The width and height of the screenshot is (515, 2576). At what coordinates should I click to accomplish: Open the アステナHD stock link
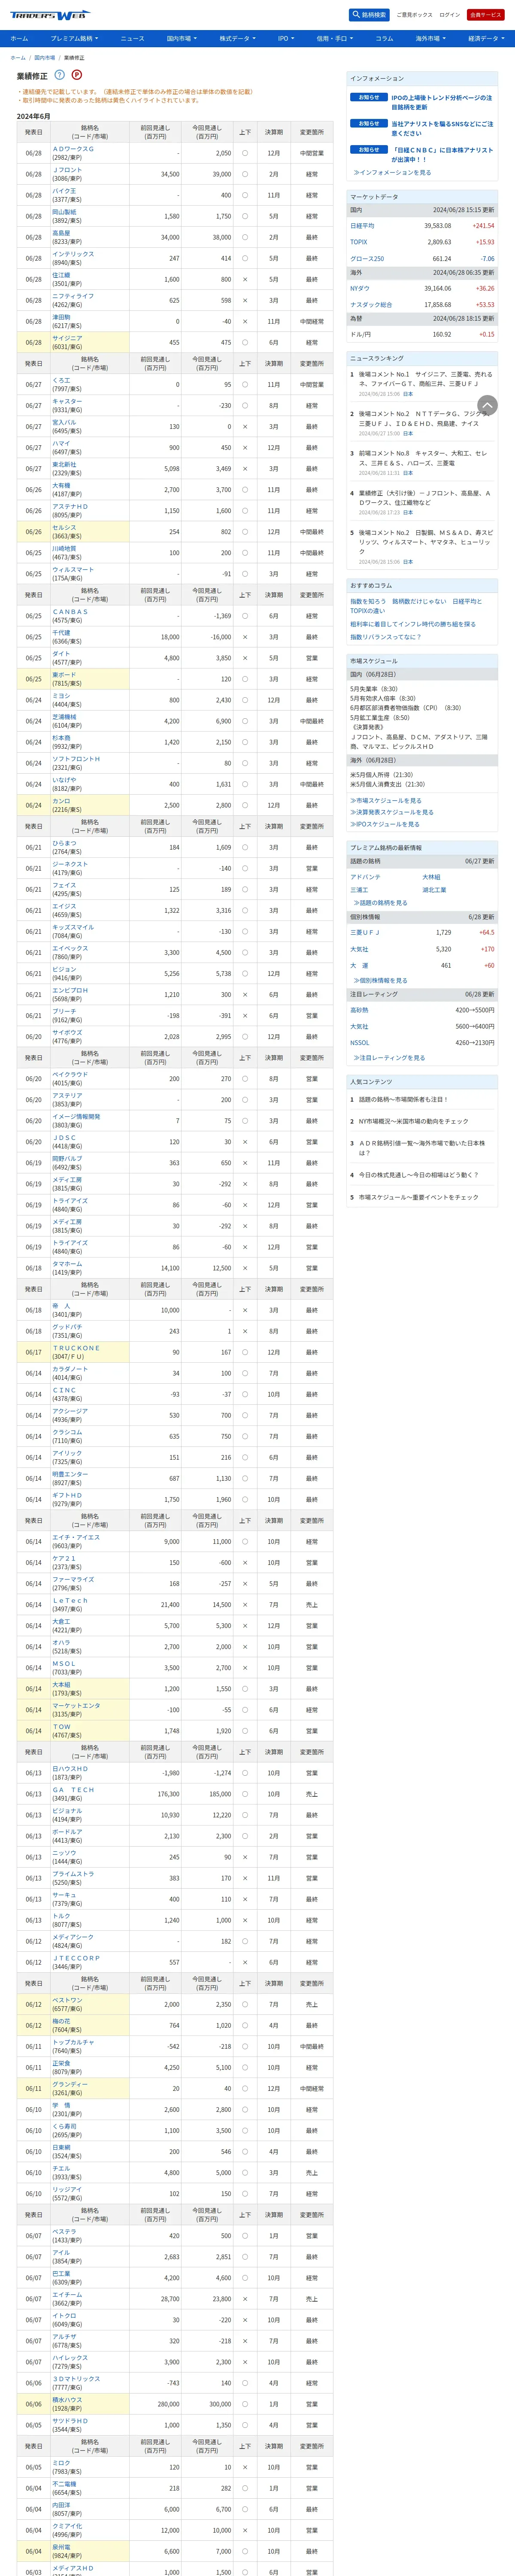(70, 506)
